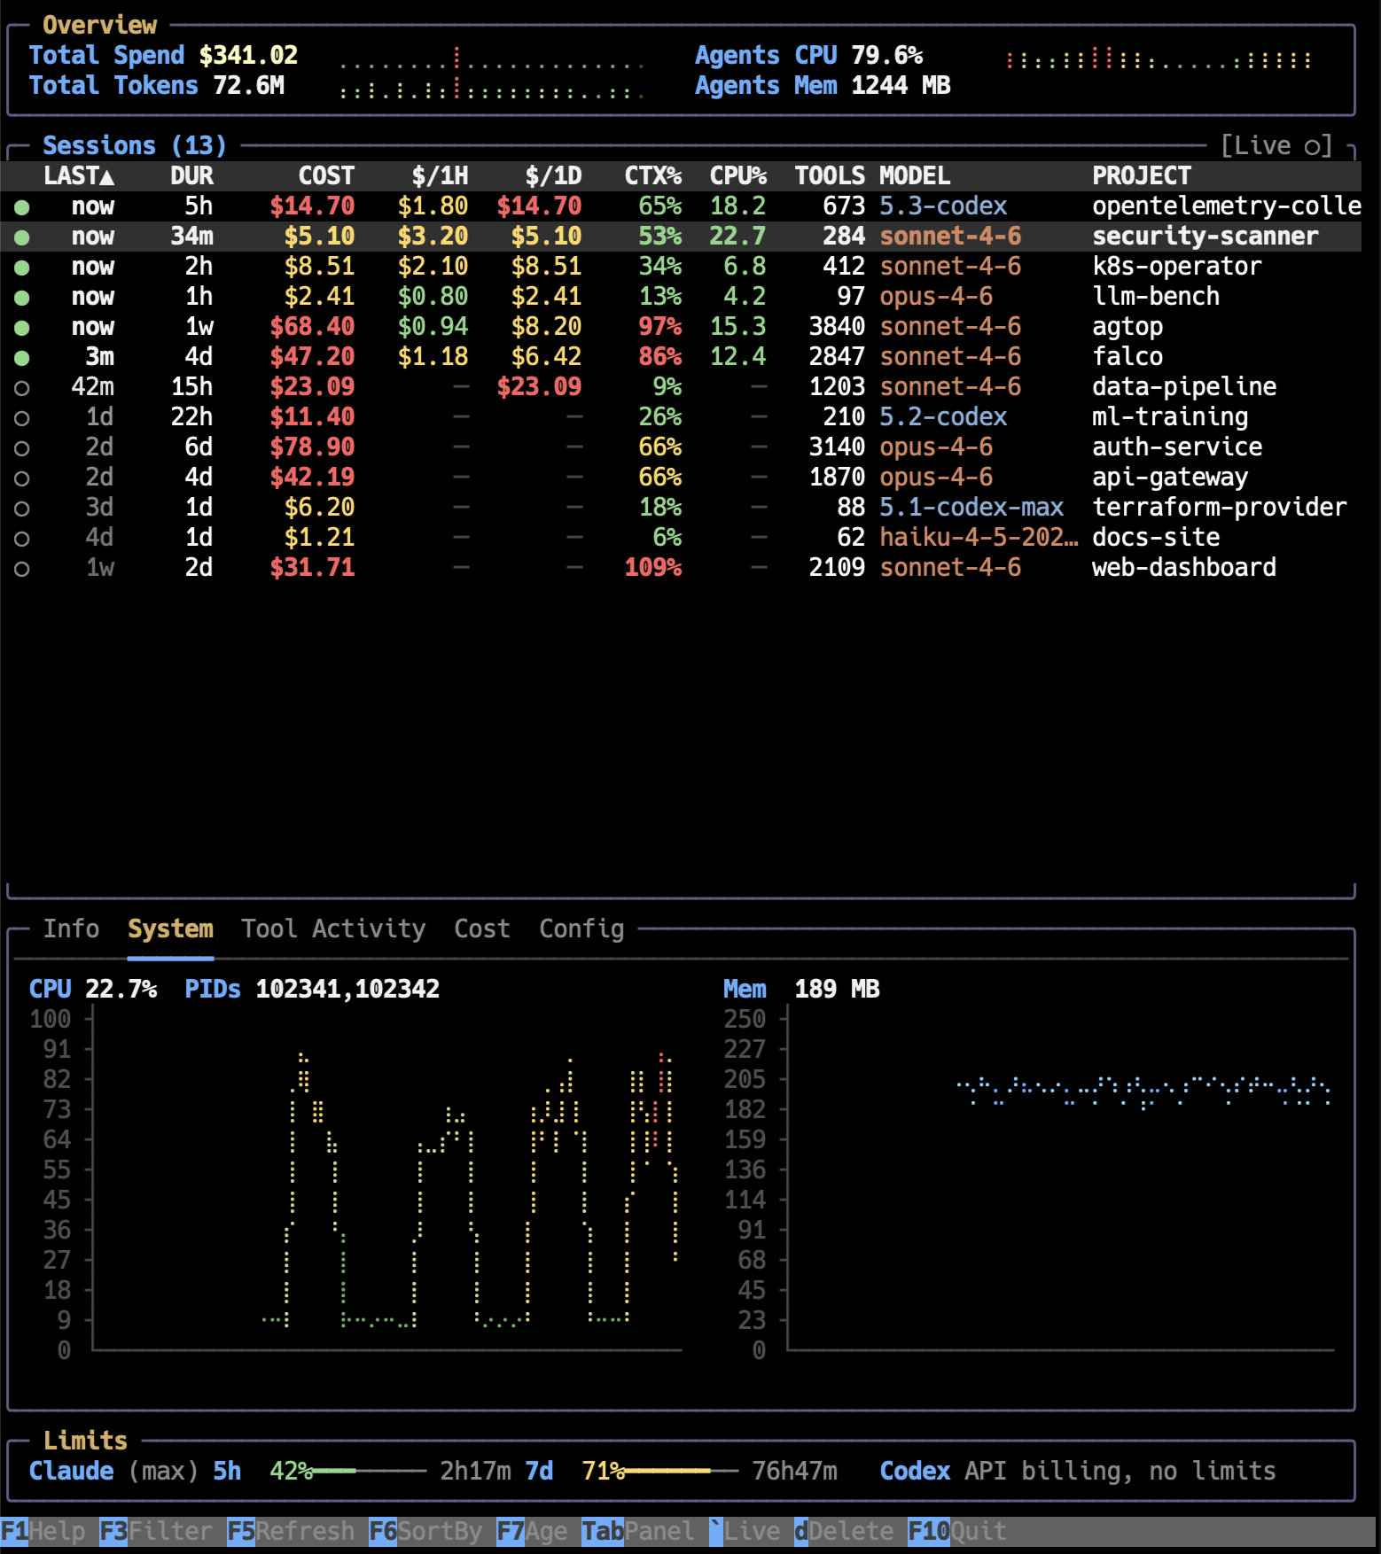Sort sessions by the $/1D column header
This screenshot has height=1554, width=1381.
(553, 175)
